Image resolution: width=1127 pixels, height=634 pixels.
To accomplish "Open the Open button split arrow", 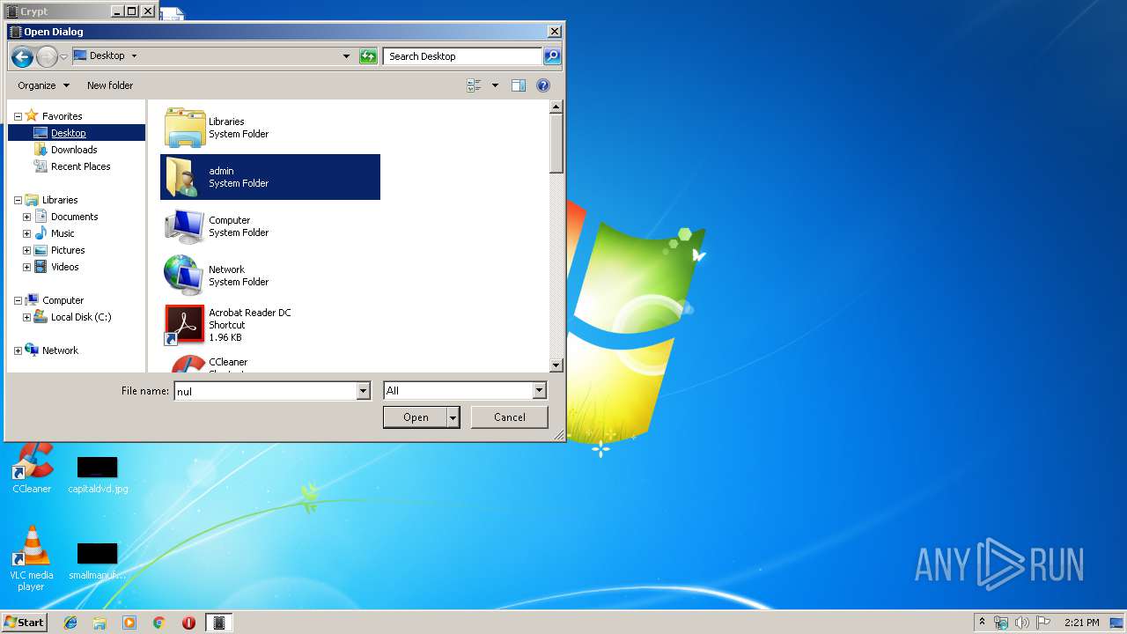I will click(x=453, y=417).
